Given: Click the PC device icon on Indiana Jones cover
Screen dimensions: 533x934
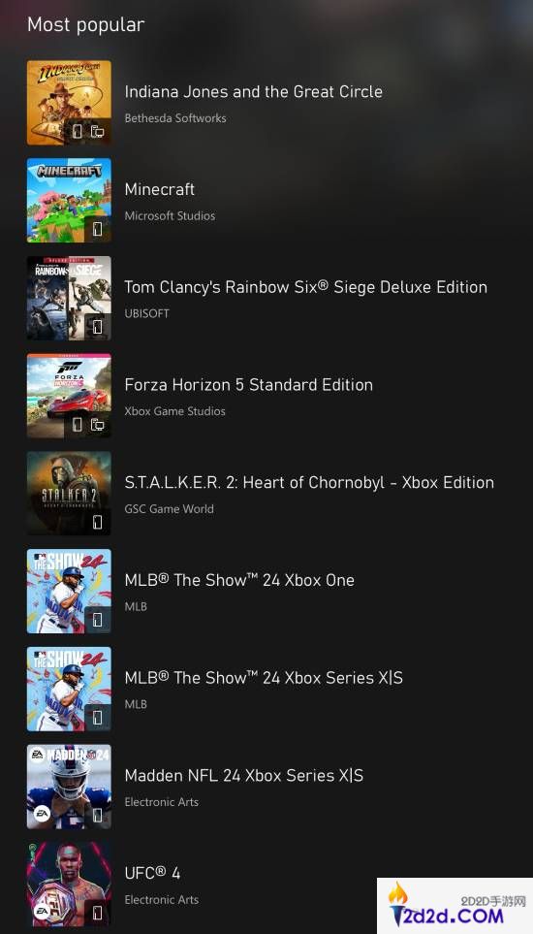Looking at the screenshot, I should pos(97,131).
